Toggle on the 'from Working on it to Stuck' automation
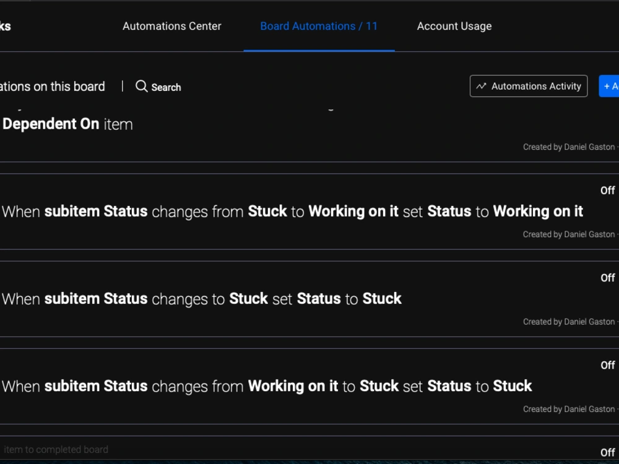Screen dimensions: 619x464 (x=607, y=365)
